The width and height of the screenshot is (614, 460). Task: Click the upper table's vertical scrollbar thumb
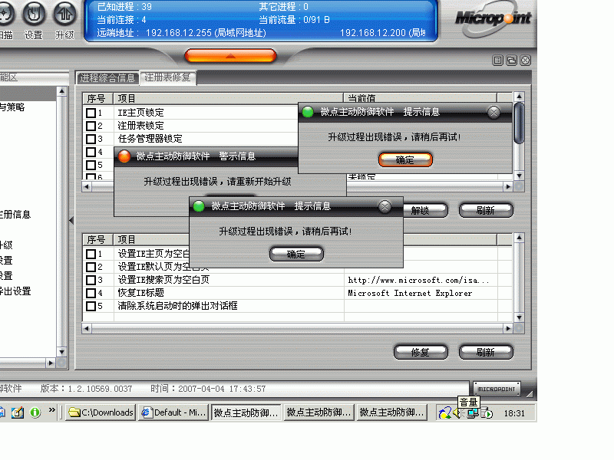click(520, 123)
